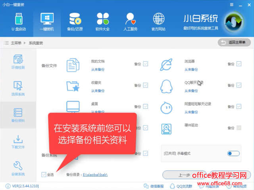
Task: Toggle 浏览器 backup checkbox
Action: click(x=239, y=64)
